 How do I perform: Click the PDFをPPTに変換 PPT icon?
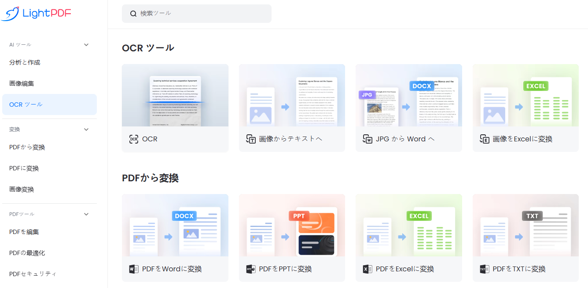tap(251, 269)
